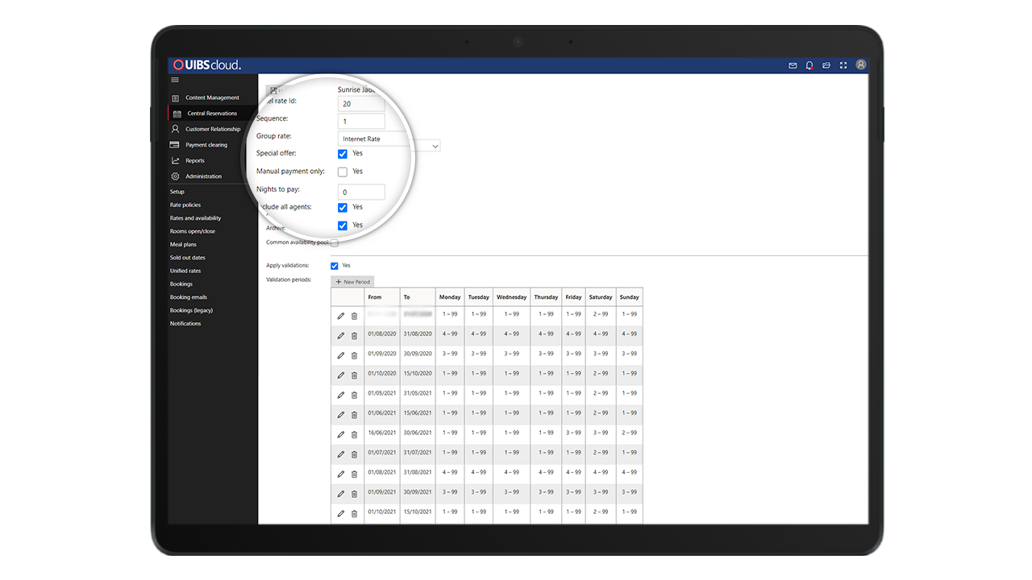Delete the period starting 01/10/2020

pyautogui.click(x=354, y=375)
